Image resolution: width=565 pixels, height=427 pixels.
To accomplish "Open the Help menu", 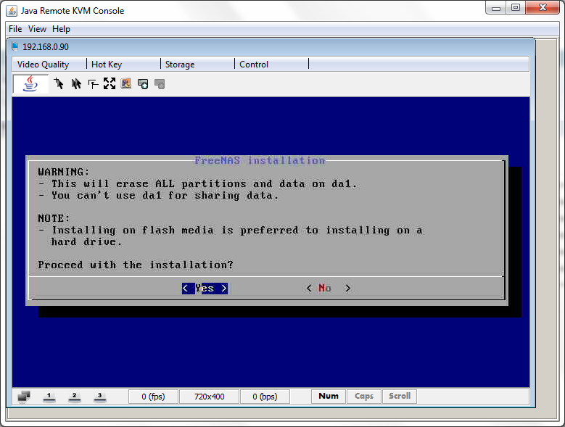I will pos(62,29).
